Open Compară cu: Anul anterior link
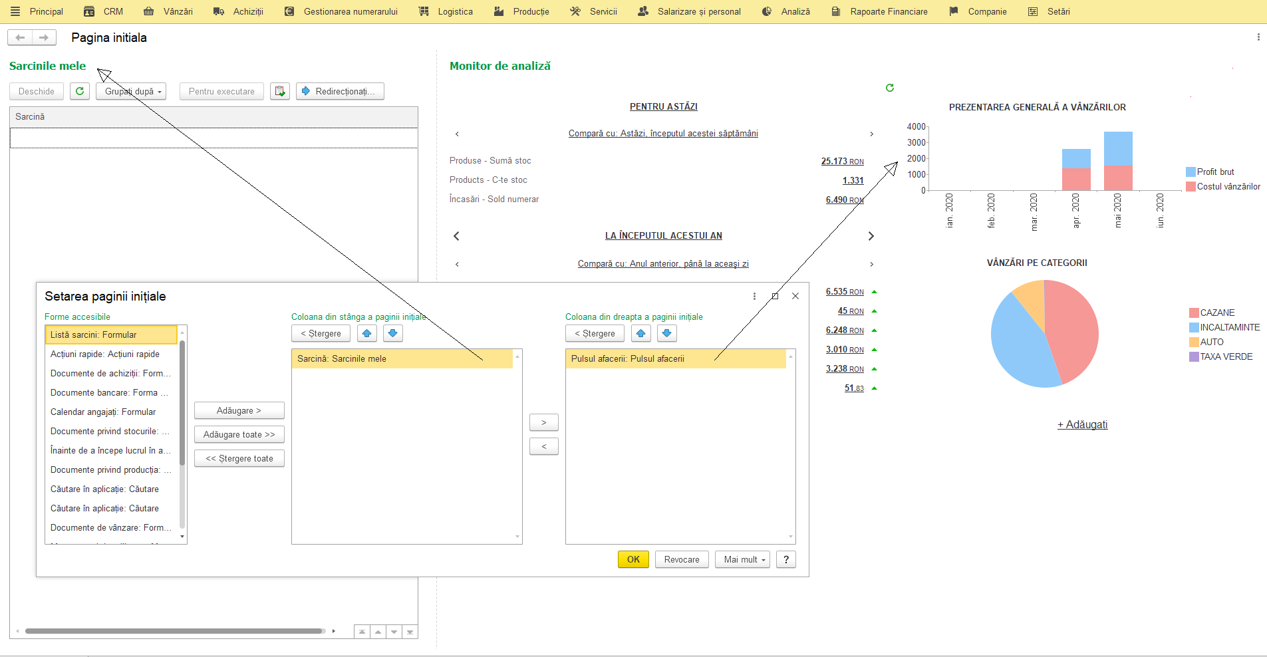The image size is (1267, 657). coord(663,264)
